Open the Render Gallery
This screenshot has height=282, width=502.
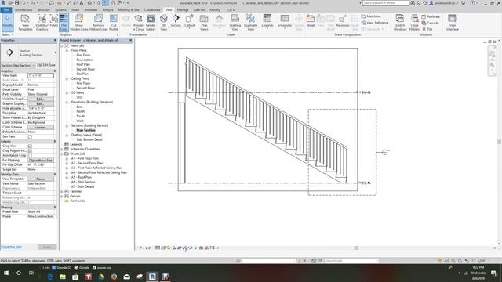click(x=151, y=23)
